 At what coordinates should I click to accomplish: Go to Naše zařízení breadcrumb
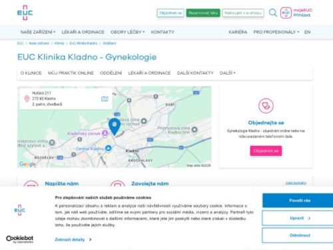(x=39, y=43)
